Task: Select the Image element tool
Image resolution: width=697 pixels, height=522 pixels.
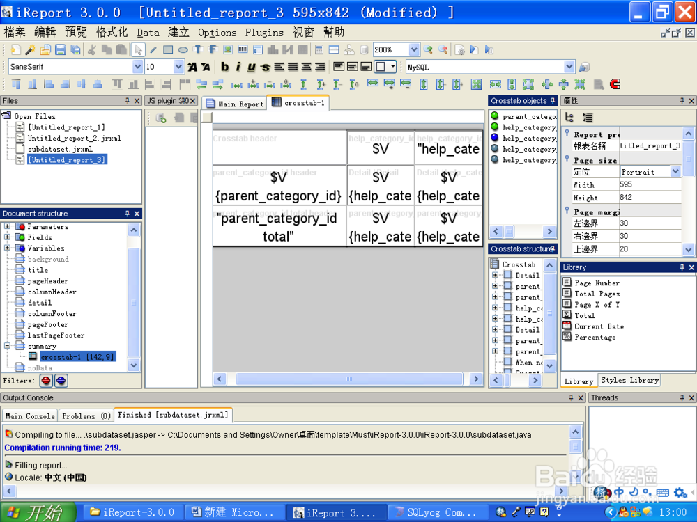Action: pyautogui.click(x=228, y=49)
